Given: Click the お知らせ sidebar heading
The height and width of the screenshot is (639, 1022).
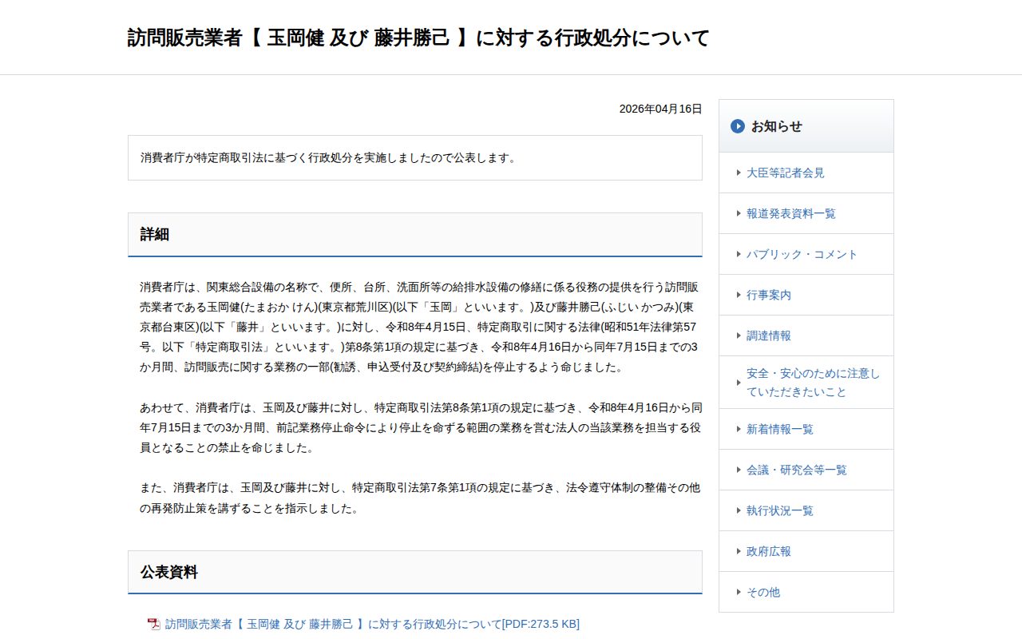Looking at the screenshot, I should click(x=776, y=126).
